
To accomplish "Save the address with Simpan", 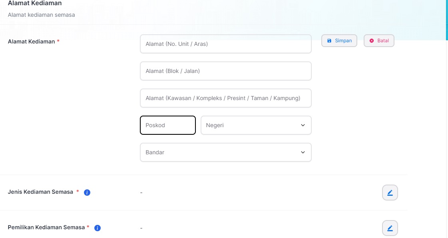I will click(x=339, y=41).
